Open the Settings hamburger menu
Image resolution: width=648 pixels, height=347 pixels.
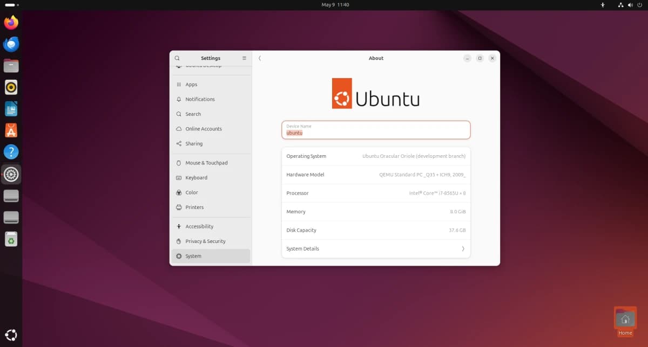244,58
